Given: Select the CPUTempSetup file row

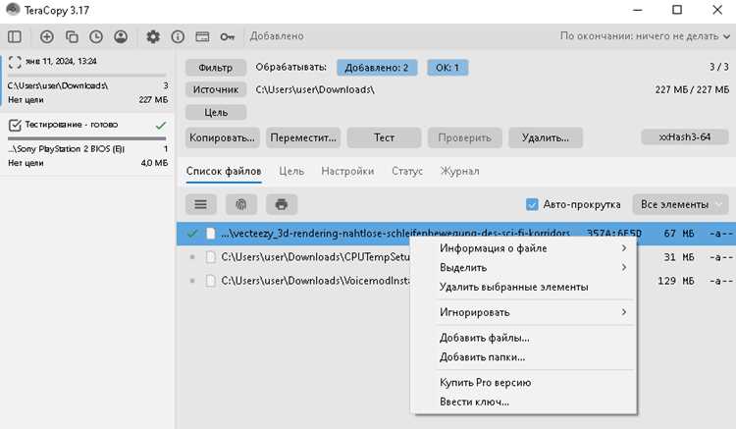Looking at the screenshot, I should pos(455,257).
